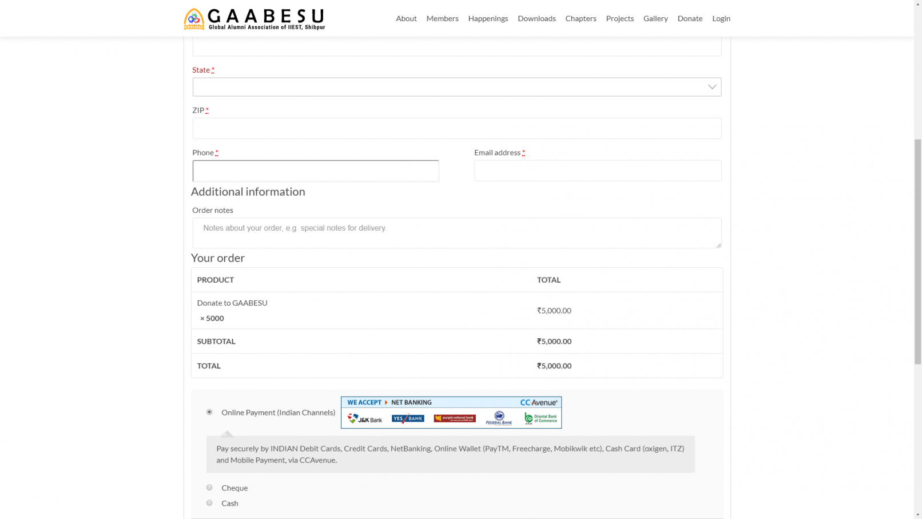
Task: Open the Members menu
Action: click(x=442, y=18)
